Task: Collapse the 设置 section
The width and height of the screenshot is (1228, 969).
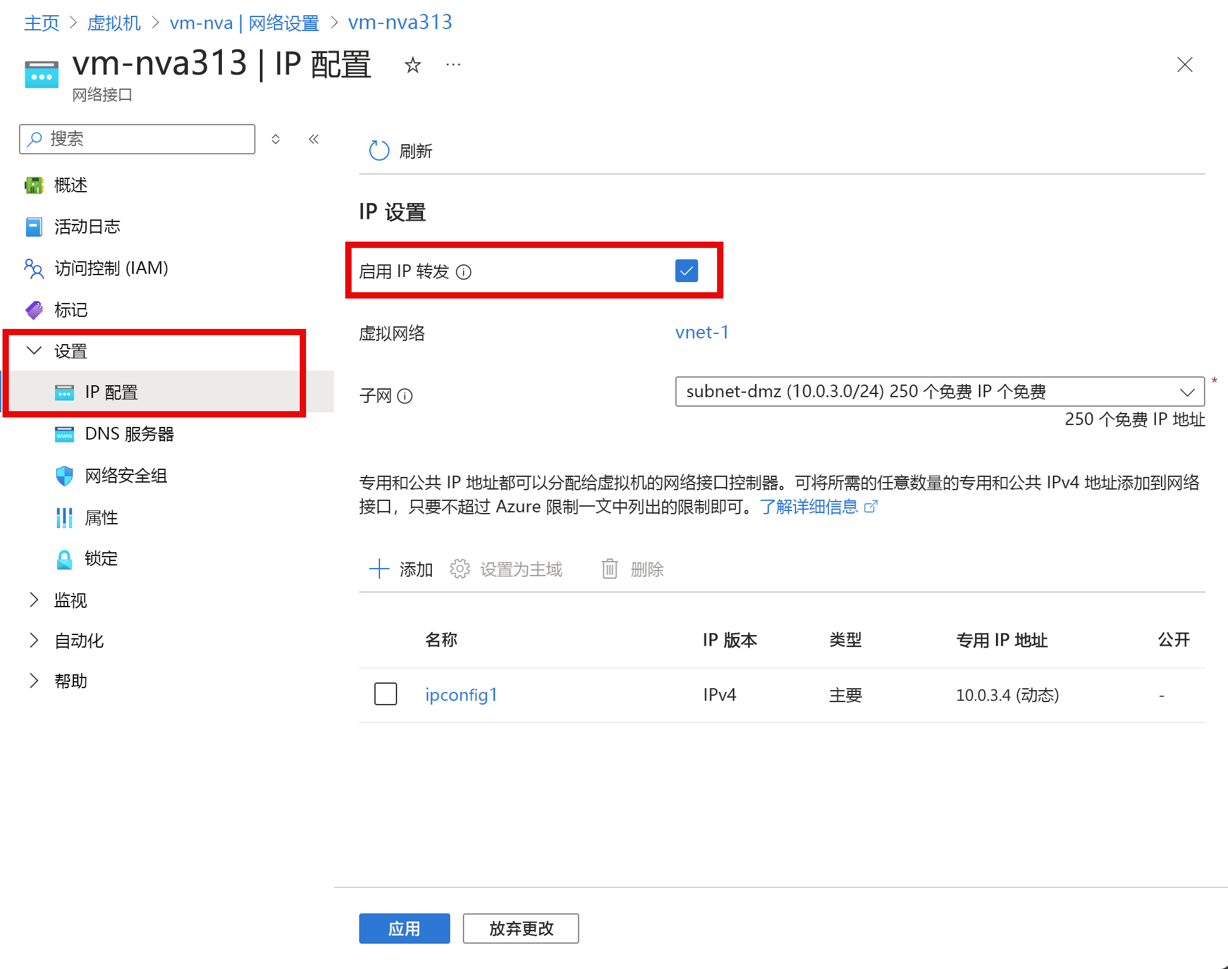Action: coord(34,350)
